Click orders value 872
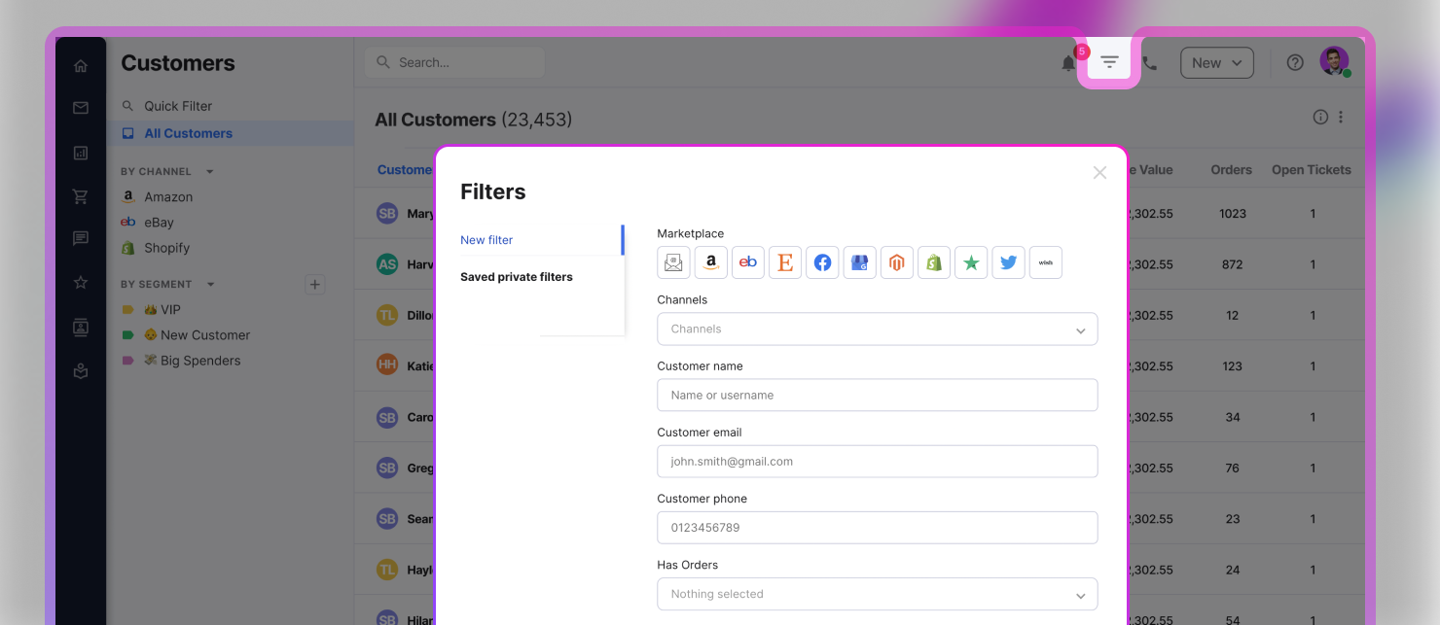The width and height of the screenshot is (1440, 625). (1233, 264)
